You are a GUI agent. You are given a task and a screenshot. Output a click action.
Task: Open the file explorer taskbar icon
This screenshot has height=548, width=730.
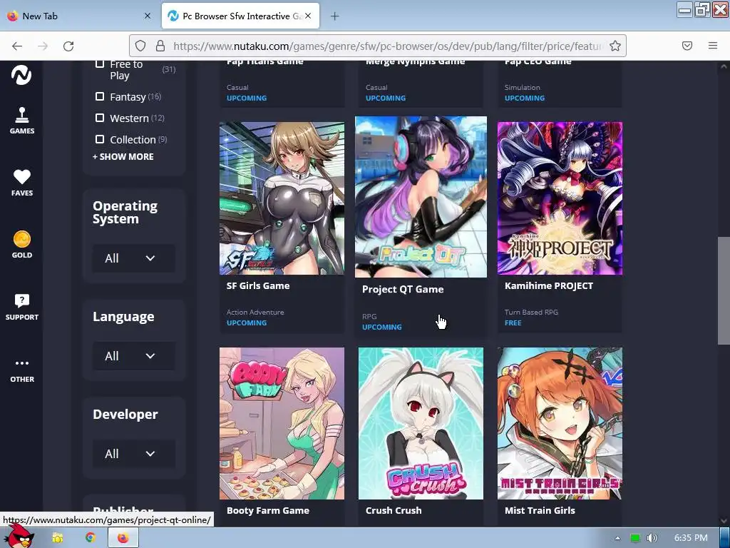click(58, 538)
